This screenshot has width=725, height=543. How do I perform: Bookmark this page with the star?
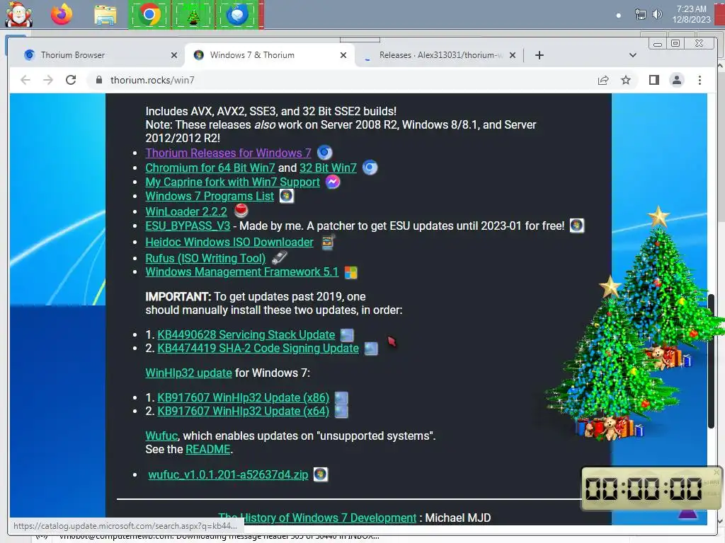pos(626,81)
